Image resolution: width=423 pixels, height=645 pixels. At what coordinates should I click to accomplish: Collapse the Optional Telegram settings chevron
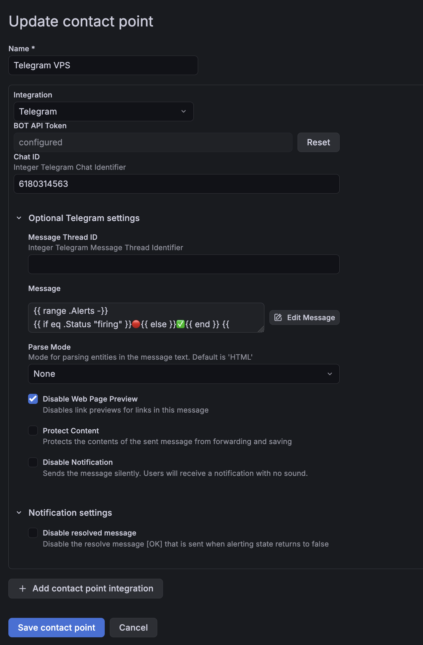point(19,218)
